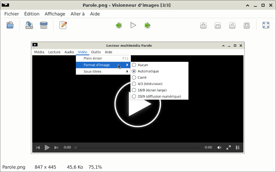Select the Aucun radio option
Viewport: 276px width, 172px height.
(134, 65)
